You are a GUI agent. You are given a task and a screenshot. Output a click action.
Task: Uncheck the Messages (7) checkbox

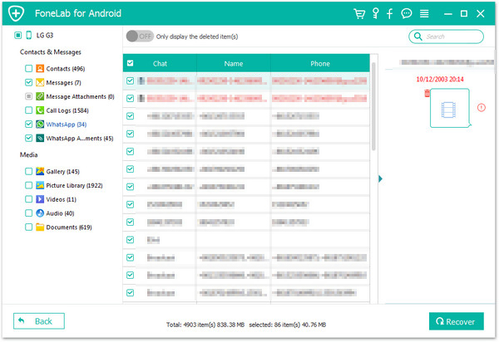click(28, 82)
